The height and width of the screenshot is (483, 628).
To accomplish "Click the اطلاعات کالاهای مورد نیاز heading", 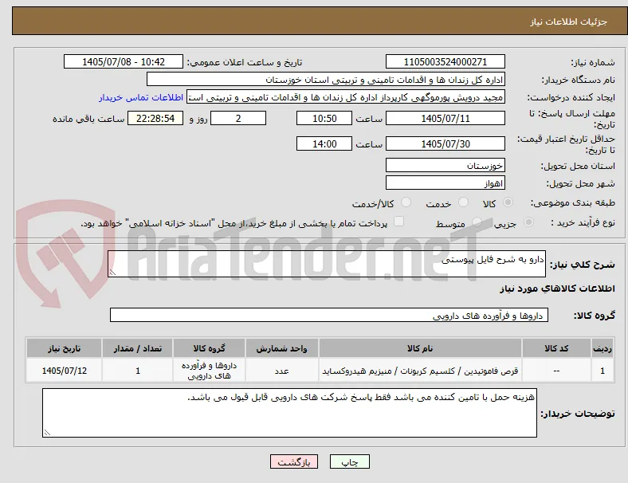I will [x=558, y=289].
